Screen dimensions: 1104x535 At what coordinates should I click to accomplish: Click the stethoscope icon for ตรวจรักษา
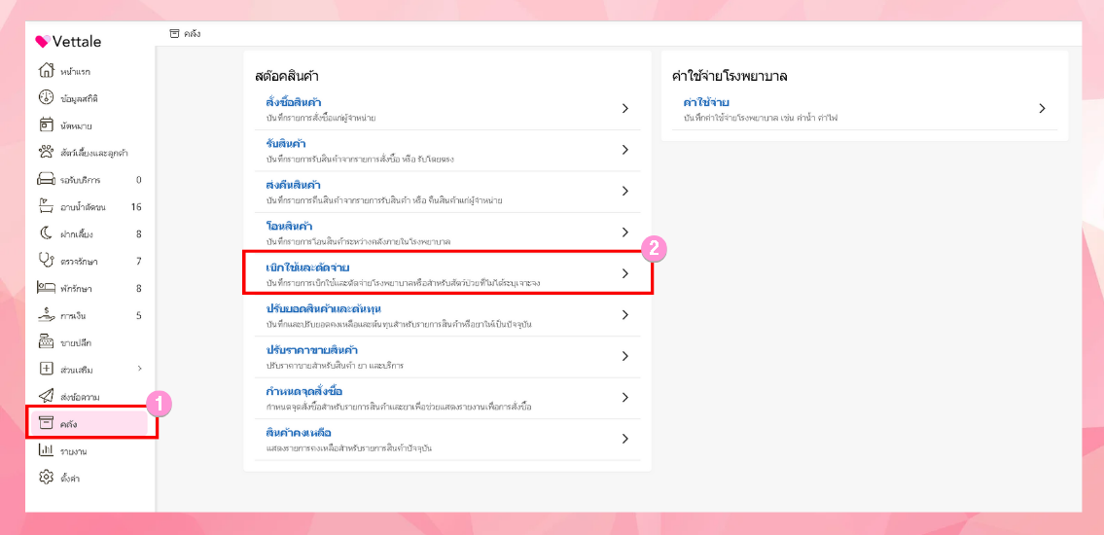pyautogui.click(x=45, y=261)
